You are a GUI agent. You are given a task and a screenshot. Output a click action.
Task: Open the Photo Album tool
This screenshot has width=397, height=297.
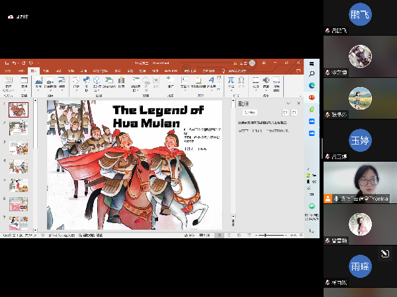tap(62, 83)
